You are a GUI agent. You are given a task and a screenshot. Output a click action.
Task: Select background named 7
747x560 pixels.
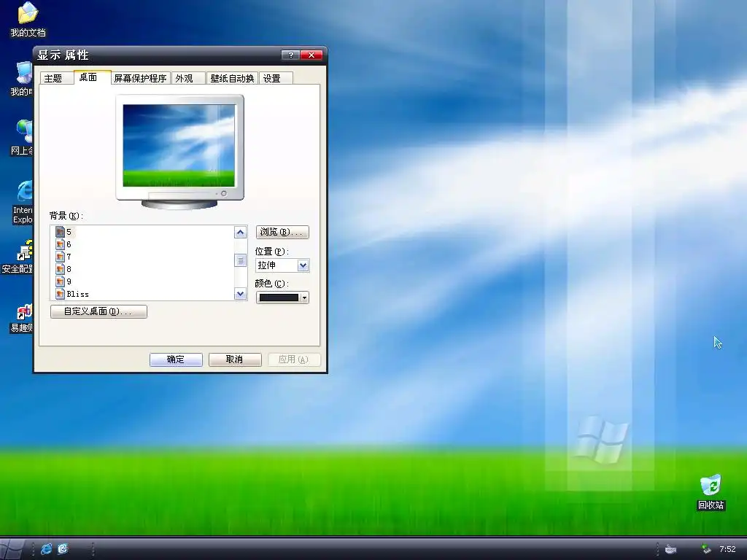(x=69, y=257)
